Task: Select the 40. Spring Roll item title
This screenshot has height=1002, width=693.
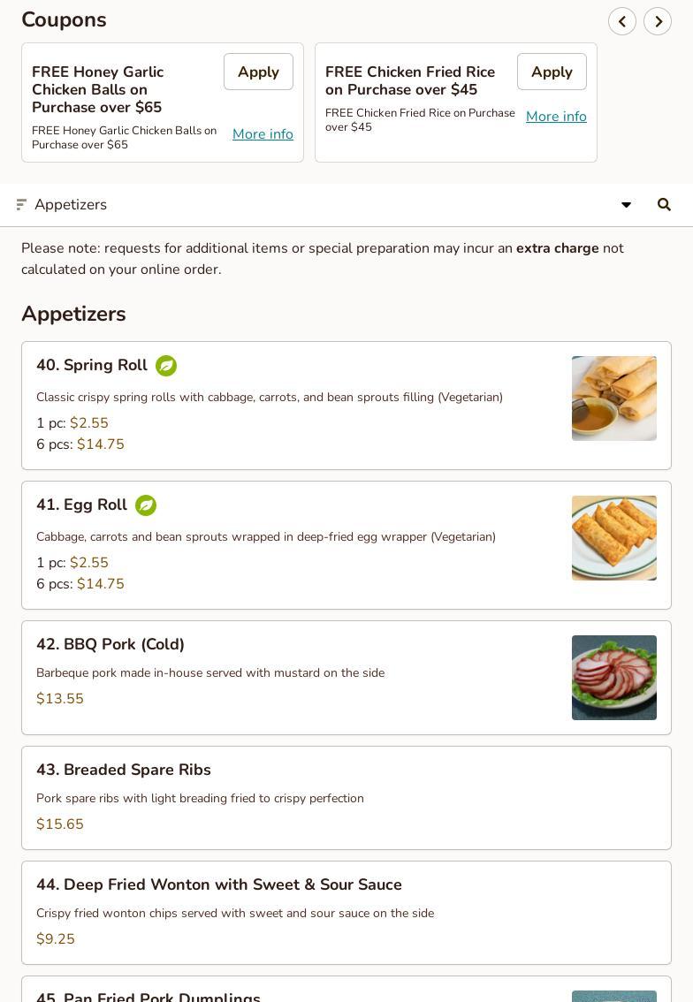Action: coord(92,365)
